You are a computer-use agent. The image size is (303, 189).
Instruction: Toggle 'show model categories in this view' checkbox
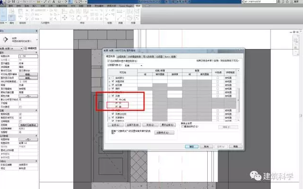click(x=109, y=61)
